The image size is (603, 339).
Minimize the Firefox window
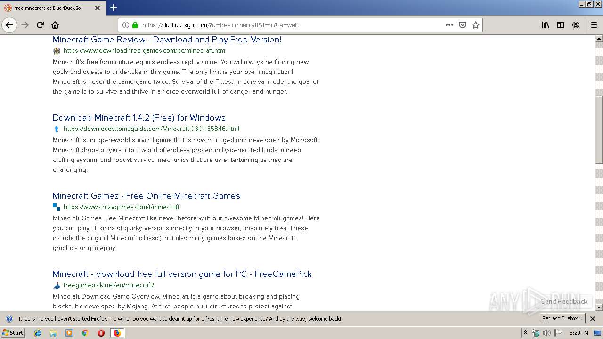582,4
